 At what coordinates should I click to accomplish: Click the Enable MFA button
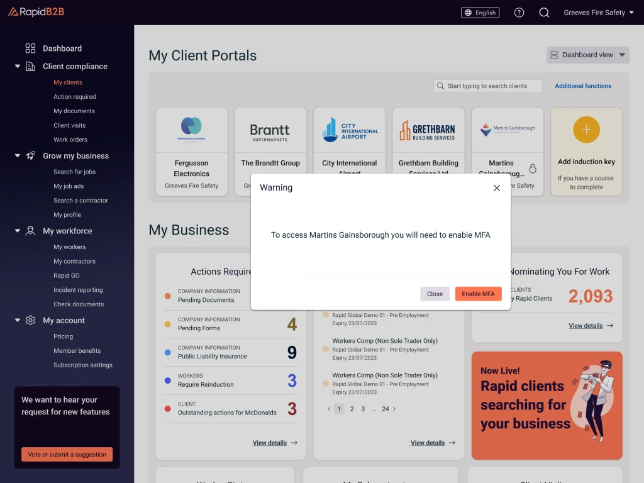click(478, 294)
